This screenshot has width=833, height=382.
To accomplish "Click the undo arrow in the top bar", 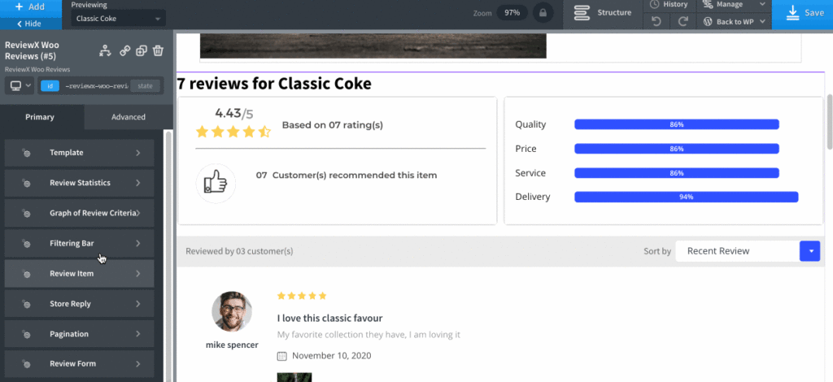I will pos(656,21).
